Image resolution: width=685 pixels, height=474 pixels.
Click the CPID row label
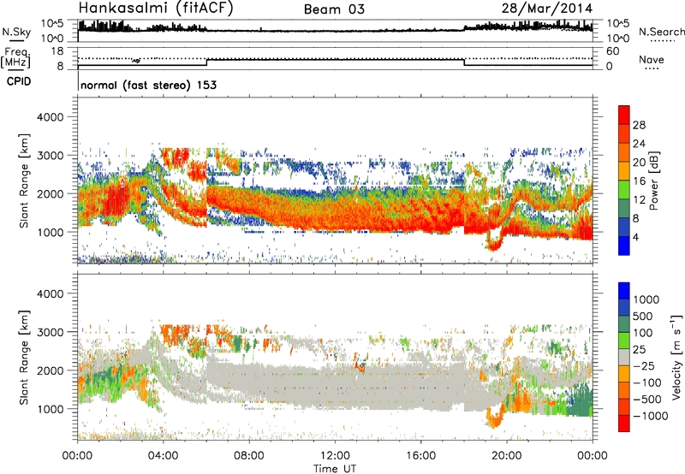[x=19, y=81]
